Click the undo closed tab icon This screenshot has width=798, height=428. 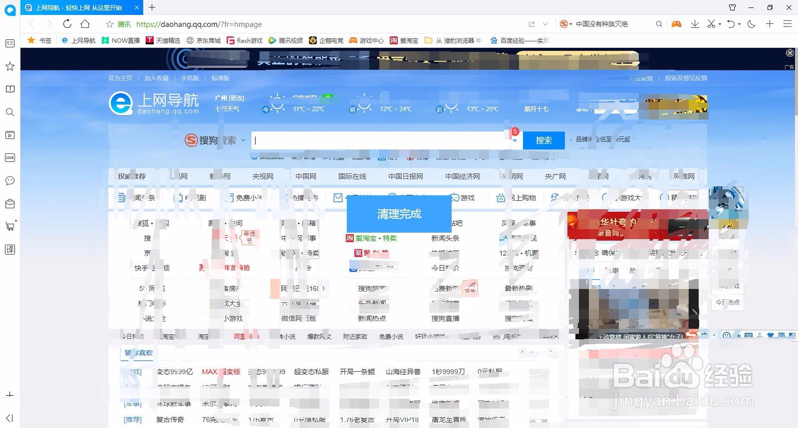(731, 24)
